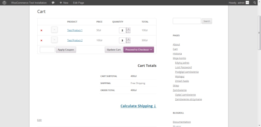Image resolution: width=261 pixels, height=127 pixels.
Task: Open the Historia page link
Action: click(x=177, y=54)
